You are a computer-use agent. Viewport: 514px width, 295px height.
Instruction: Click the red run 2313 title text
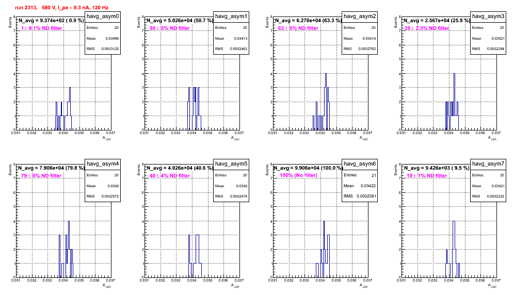(61, 8)
